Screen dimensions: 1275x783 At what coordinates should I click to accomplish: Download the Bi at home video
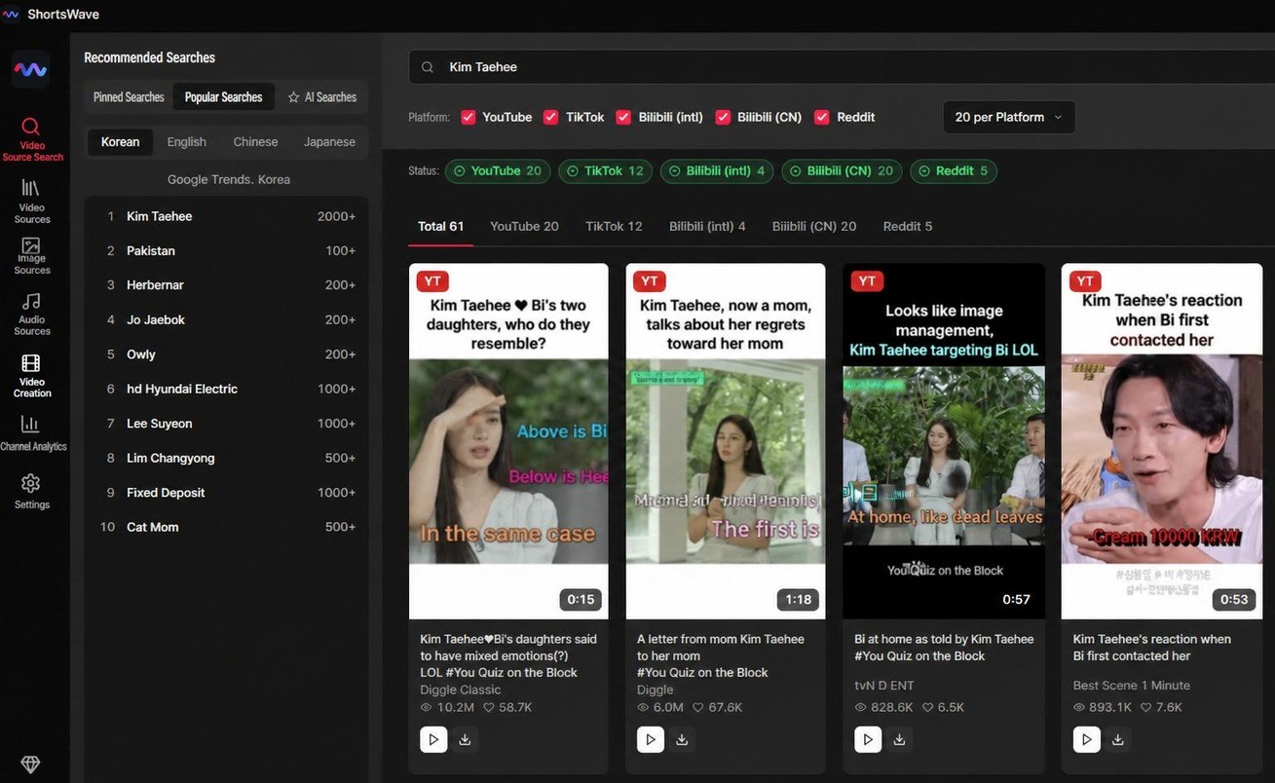click(x=899, y=739)
